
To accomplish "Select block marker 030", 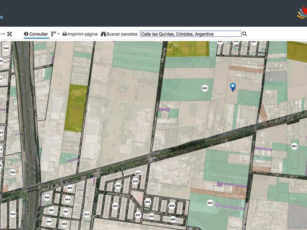I will point(118,185).
